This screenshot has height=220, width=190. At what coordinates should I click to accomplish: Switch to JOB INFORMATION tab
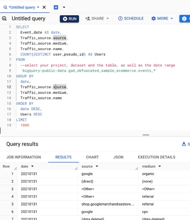point(23,157)
